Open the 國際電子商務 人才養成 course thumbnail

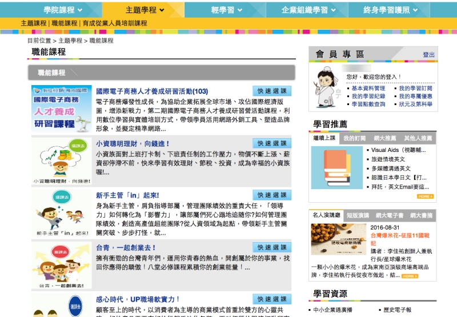pyautogui.click(x=62, y=109)
